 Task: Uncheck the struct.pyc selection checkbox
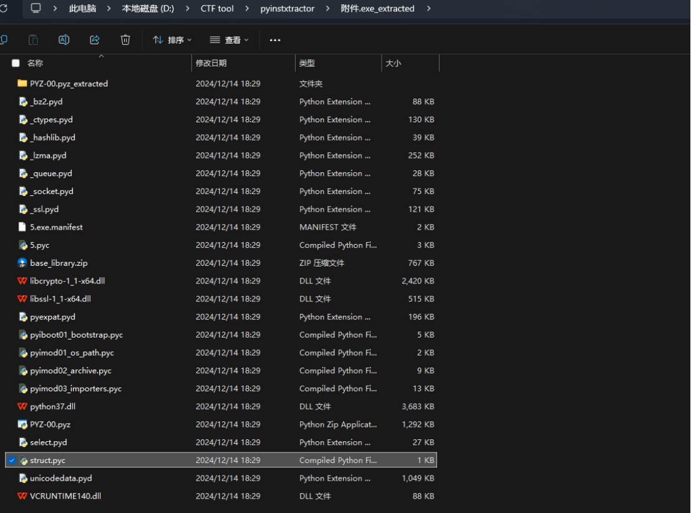coord(12,460)
